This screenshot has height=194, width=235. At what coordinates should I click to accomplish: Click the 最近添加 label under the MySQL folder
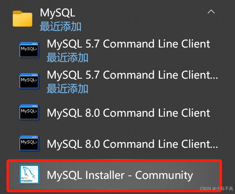61,26
